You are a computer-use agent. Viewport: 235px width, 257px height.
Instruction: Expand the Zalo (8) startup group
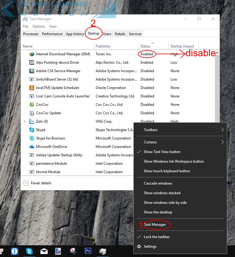coord(24,121)
